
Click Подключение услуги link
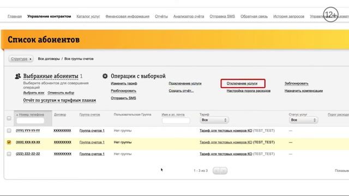tap(185, 83)
